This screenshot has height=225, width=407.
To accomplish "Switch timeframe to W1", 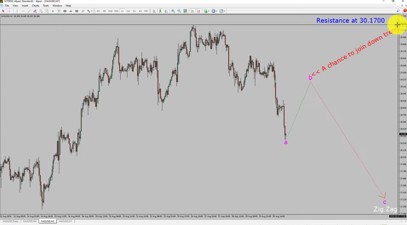I will (140, 11).
